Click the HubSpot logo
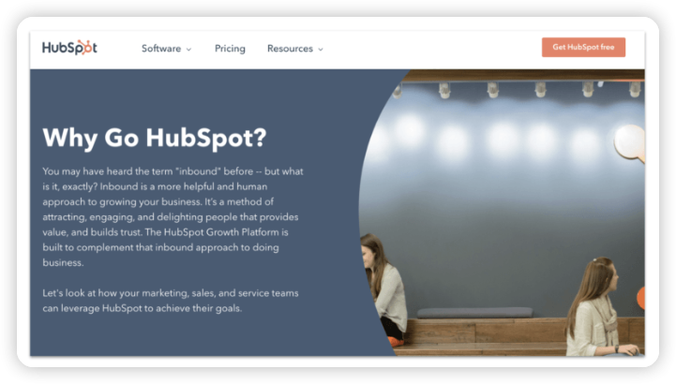This screenshot has height=384, width=676. point(69,48)
